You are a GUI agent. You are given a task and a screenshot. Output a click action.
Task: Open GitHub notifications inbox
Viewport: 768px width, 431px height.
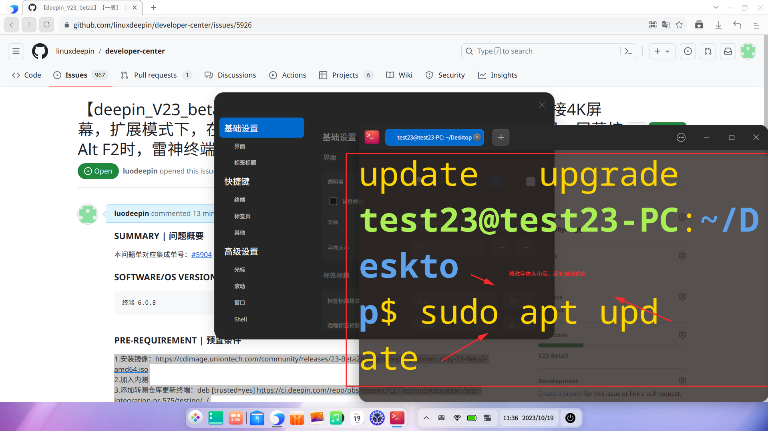tap(728, 51)
